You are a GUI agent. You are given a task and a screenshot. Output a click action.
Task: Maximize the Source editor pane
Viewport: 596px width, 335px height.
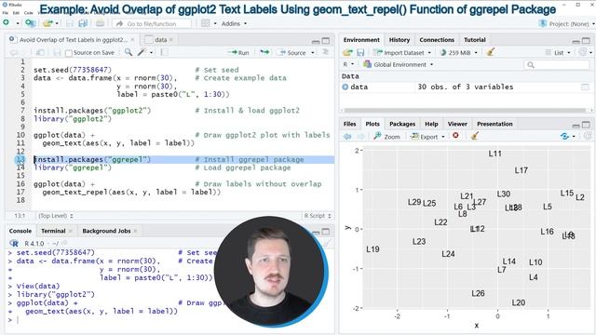coord(326,41)
